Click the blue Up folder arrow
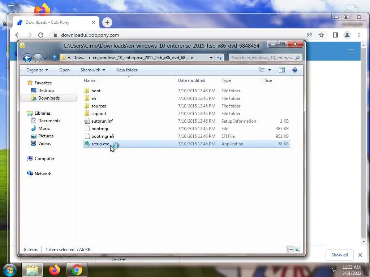 (55, 58)
